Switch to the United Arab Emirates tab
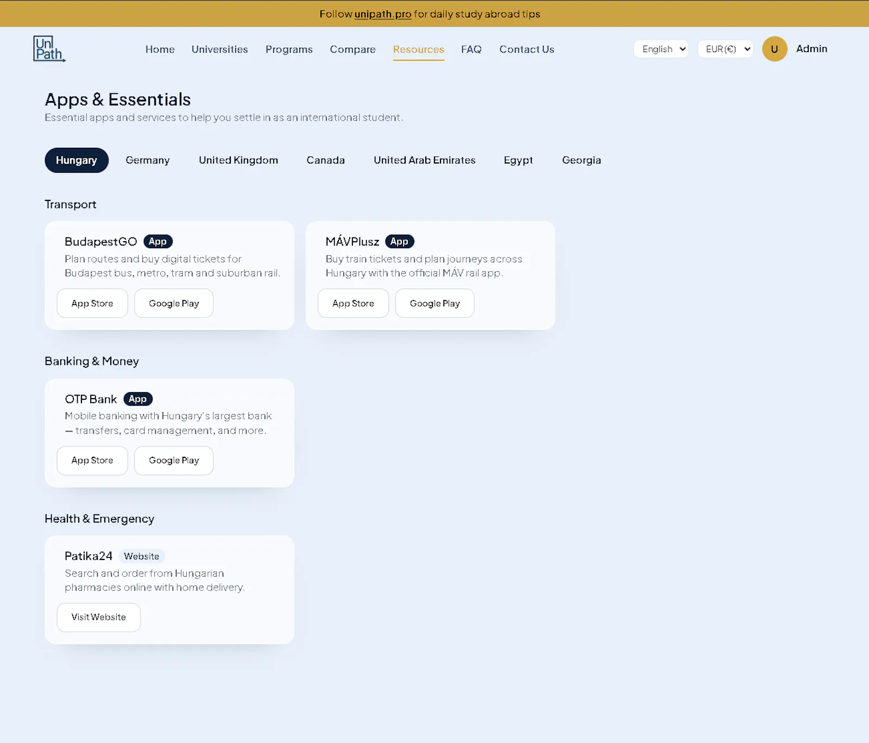The height and width of the screenshot is (743, 869). 425,160
